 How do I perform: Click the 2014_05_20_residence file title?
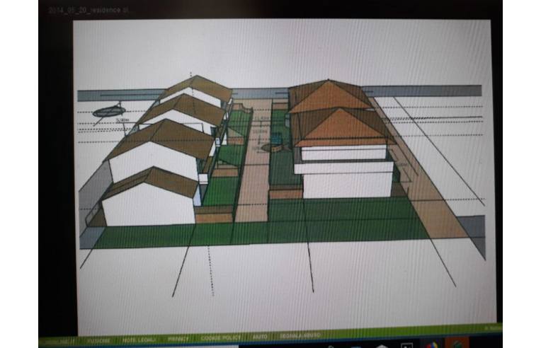[x=89, y=10]
